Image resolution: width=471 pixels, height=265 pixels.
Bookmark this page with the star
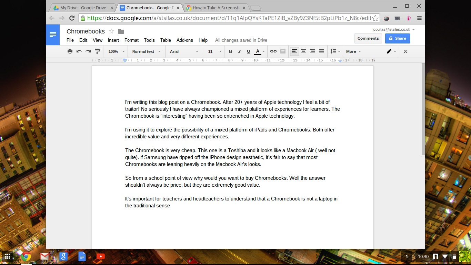tap(375, 18)
